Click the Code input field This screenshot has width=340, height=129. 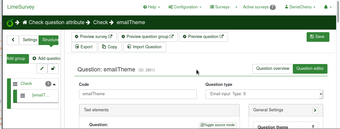pos(138,94)
